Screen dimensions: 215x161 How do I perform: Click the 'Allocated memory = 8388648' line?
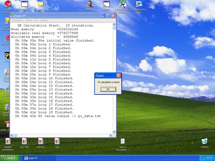click(44, 37)
